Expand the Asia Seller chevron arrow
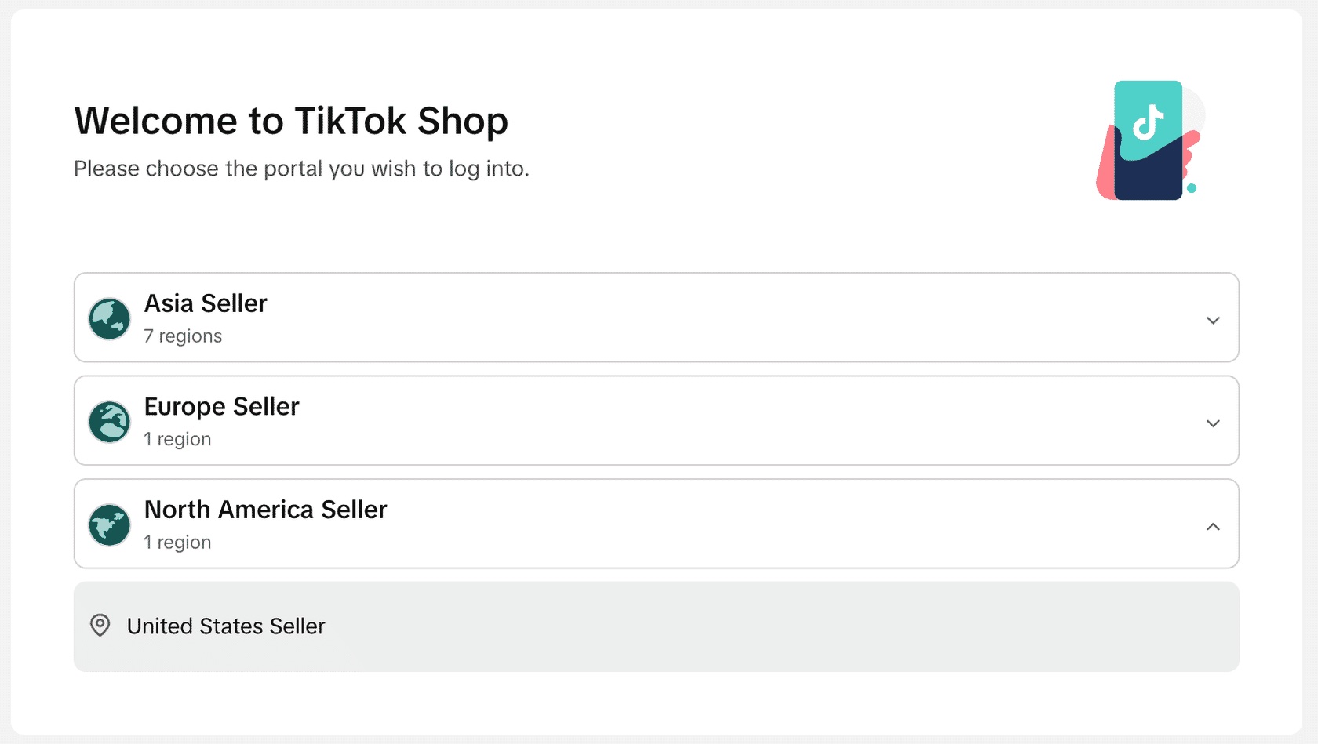Screen dimensions: 1318x744 pos(1213,321)
